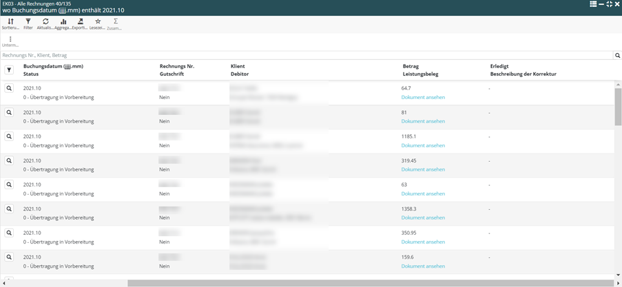Click the magnifier search button at right

click(x=617, y=55)
